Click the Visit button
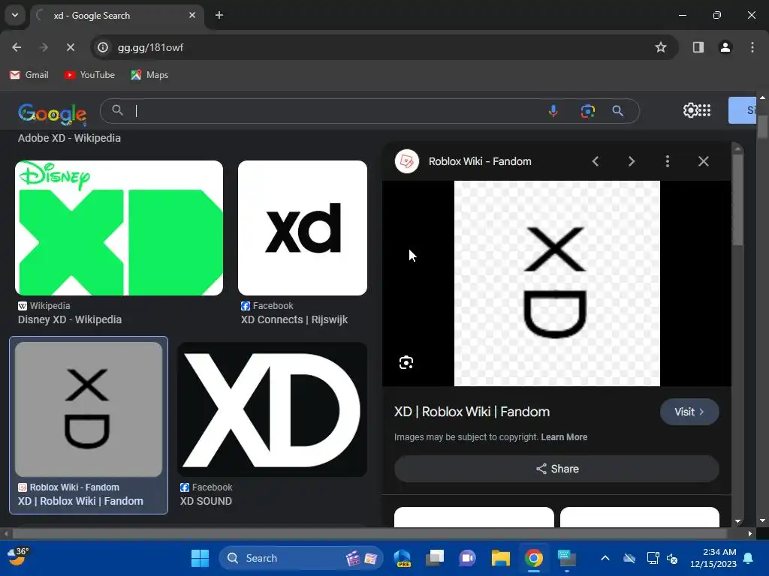 pos(689,412)
